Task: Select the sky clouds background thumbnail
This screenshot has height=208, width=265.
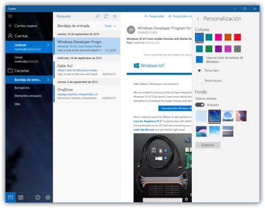Action: tap(215, 131)
